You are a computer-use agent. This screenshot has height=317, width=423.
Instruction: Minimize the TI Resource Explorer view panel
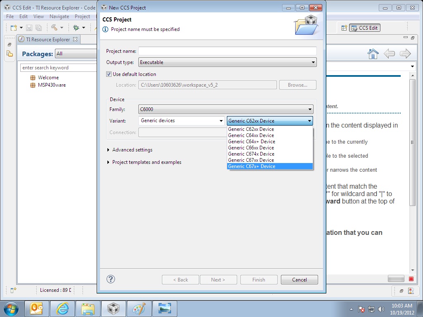[406, 38]
